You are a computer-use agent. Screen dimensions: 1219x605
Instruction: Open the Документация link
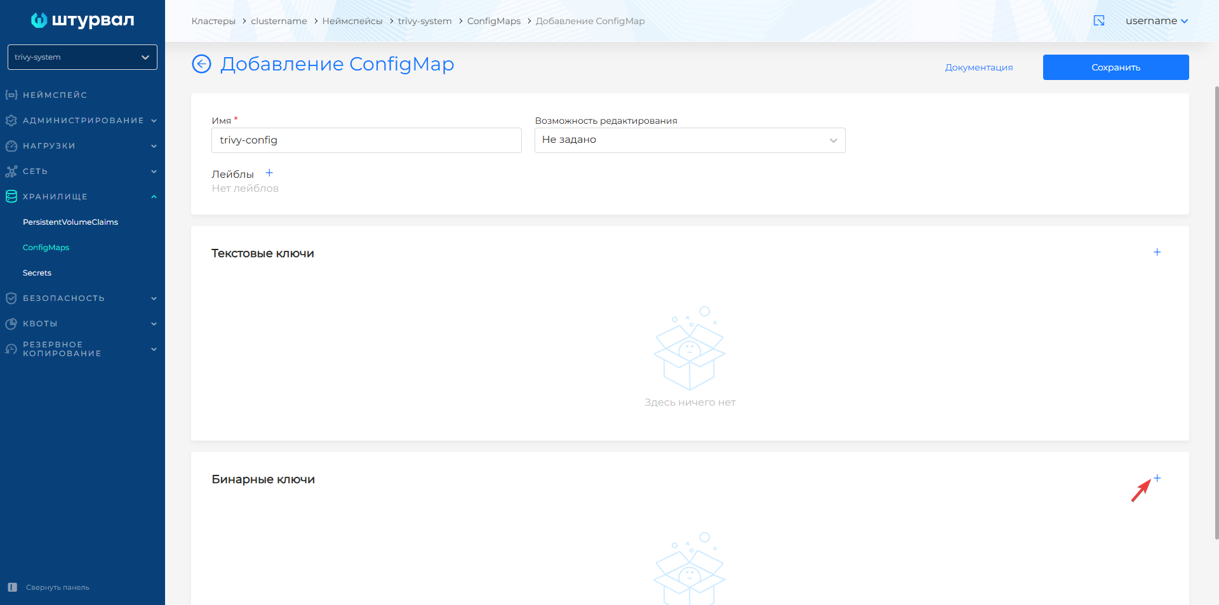[978, 67]
